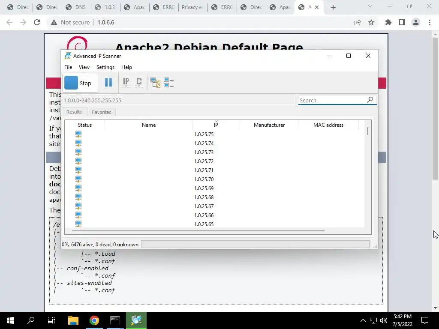This screenshot has height=329, width=439.
Task: Click the Collapse all toolbar icon
Action: (x=168, y=83)
